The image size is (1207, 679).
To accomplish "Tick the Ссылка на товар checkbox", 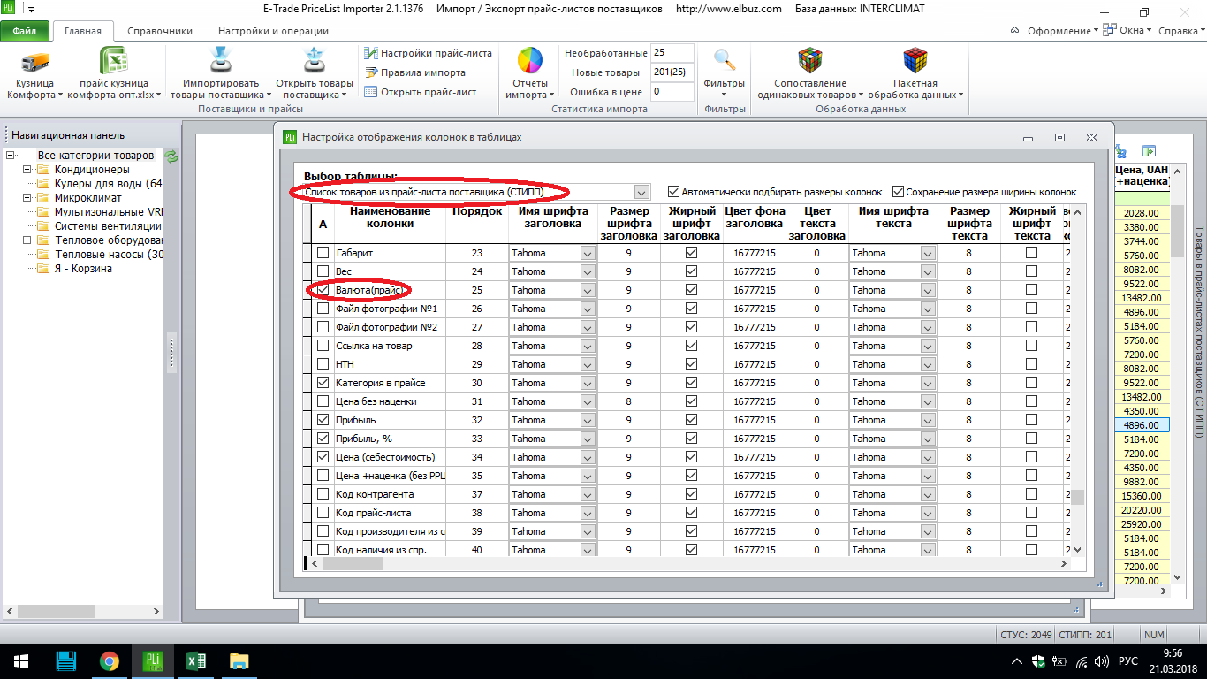I will (x=323, y=346).
